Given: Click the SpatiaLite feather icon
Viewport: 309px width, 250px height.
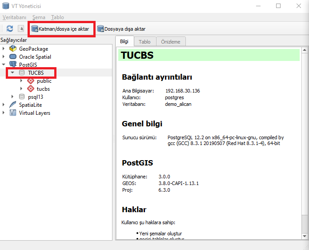Looking at the screenshot, I should [x=13, y=105].
